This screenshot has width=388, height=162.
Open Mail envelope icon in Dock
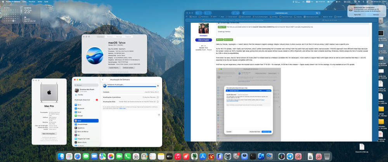[x=94, y=156]
